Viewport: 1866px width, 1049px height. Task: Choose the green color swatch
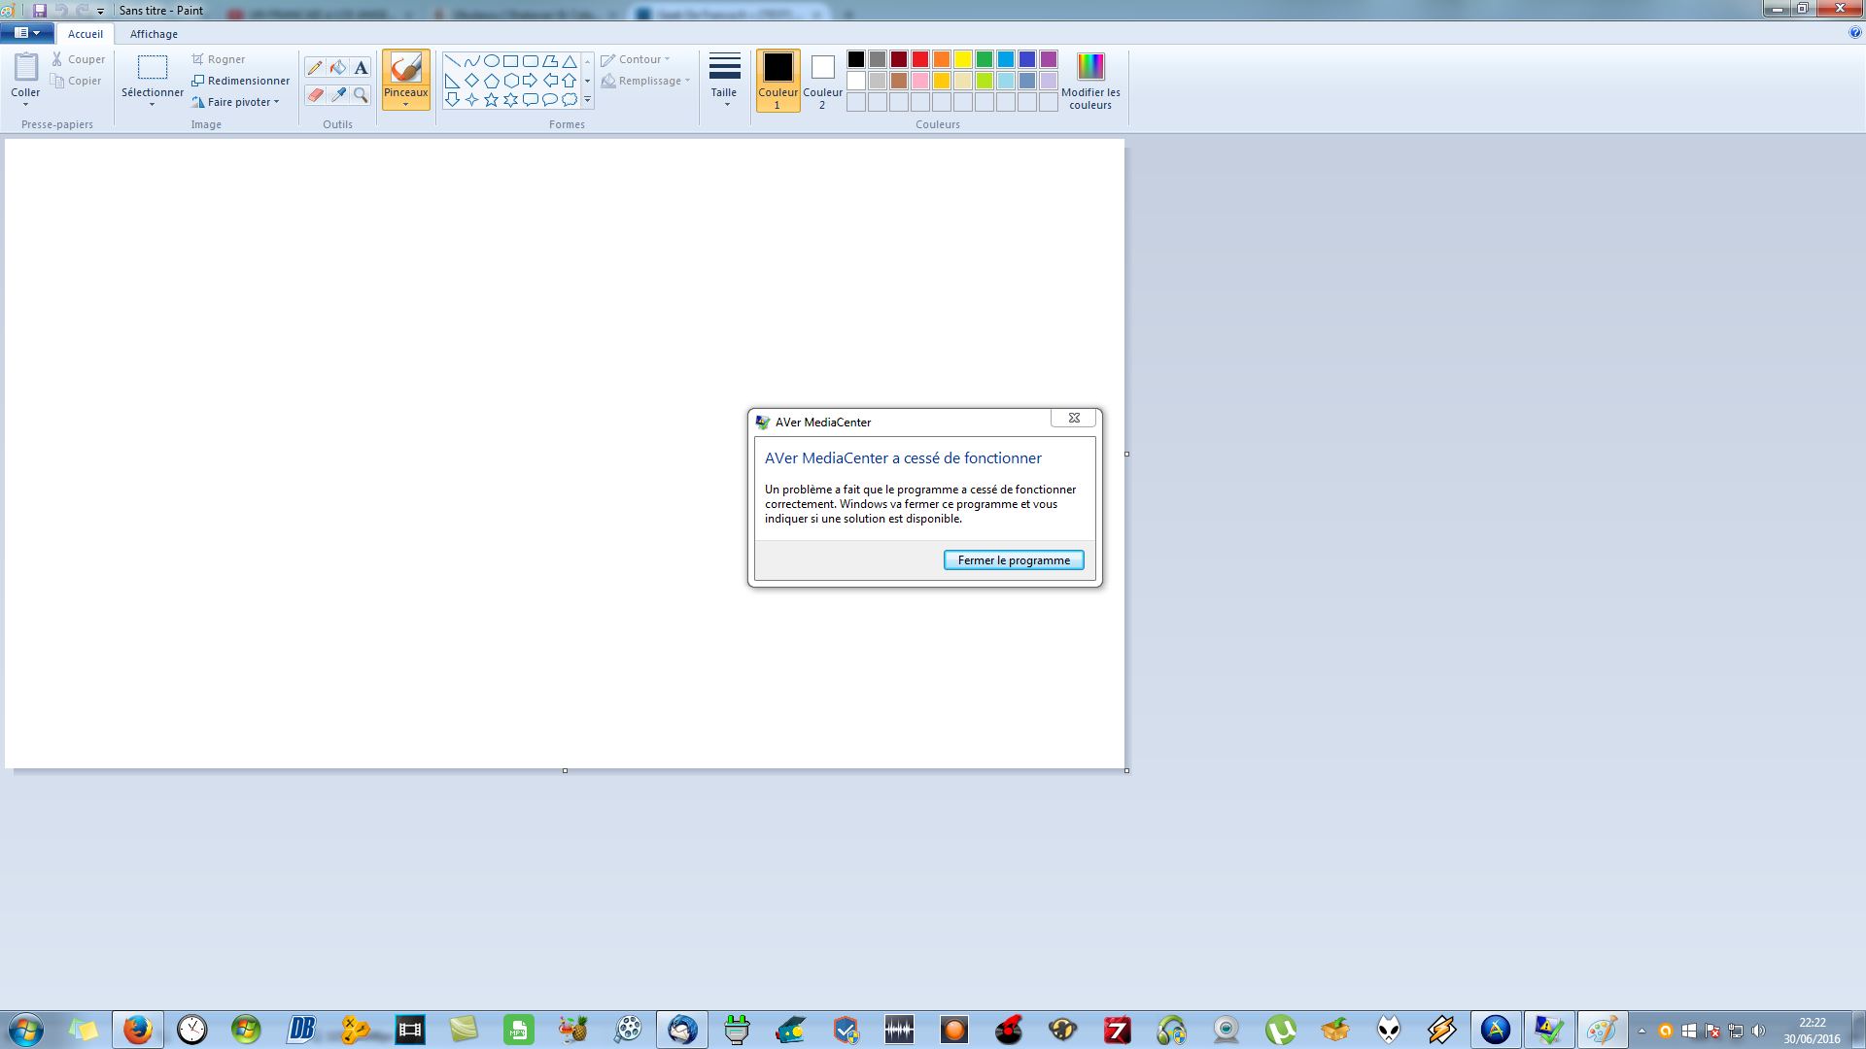pyautogui.click(x=985, y=59)
